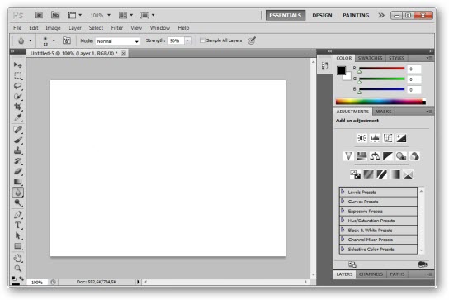This screenshot has width=449, height=300.
Task: Switch to the Masks tab
Action: click(383, 112)
